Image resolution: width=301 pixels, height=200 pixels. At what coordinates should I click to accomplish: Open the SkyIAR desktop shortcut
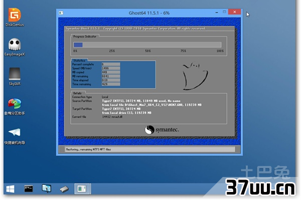pos(15,76)
